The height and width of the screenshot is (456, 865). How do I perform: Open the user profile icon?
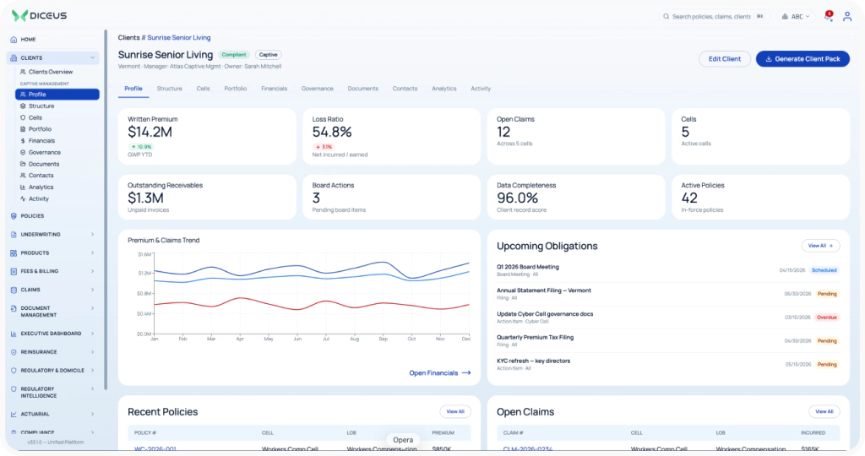pos(846,17)
